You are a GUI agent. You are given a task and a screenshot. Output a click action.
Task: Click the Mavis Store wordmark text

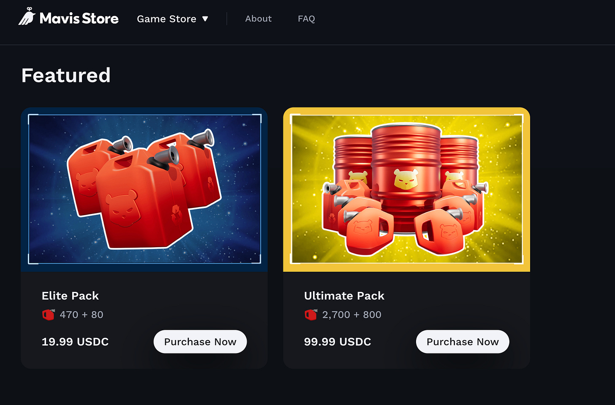pos(79,19)
